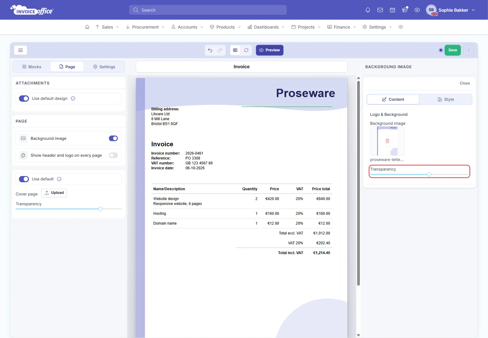Select the Style tab
The width and height of the screenshot is (488, 338).
tap(446, 100)
